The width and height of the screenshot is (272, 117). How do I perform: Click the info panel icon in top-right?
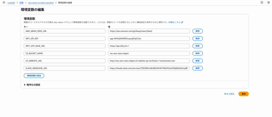(262, 2)
